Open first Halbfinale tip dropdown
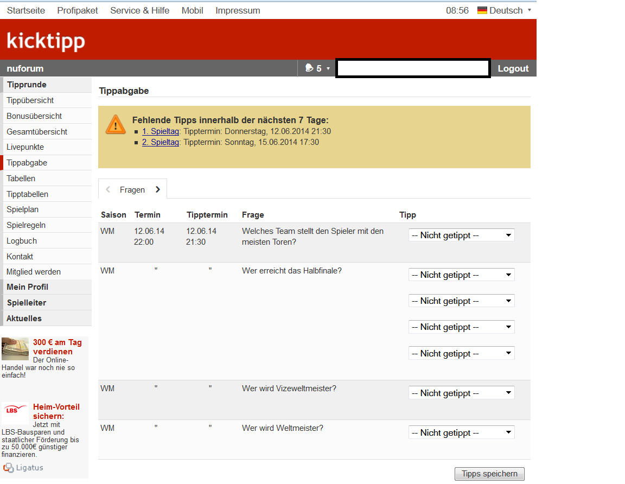This screenshot has height=484, width=625. (461, 275)
